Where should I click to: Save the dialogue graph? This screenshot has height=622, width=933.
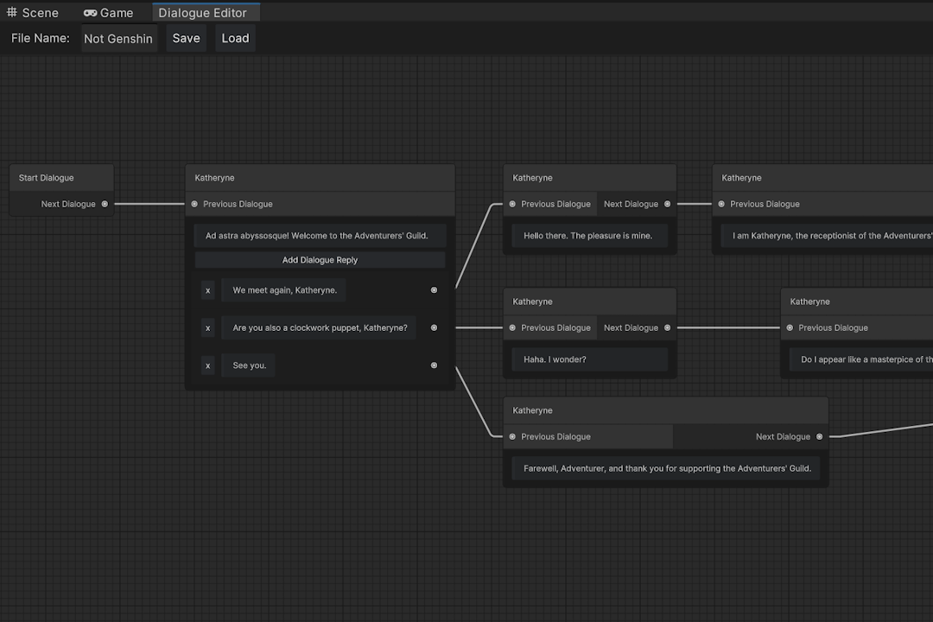187,38
